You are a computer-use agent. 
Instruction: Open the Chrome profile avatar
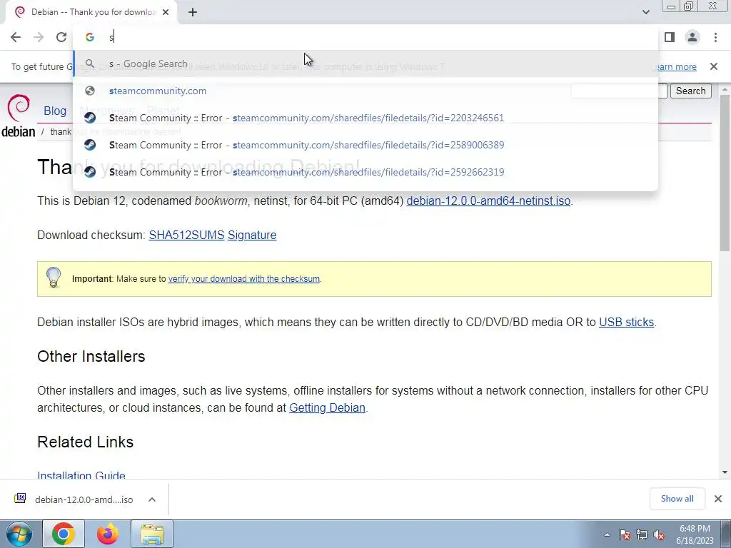(692, 37)
